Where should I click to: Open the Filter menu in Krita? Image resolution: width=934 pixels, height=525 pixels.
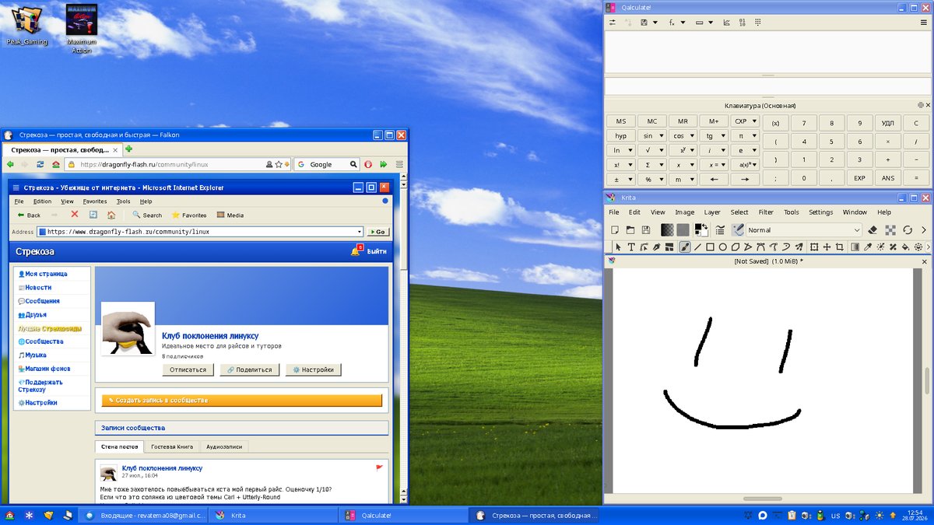point(766,212)
